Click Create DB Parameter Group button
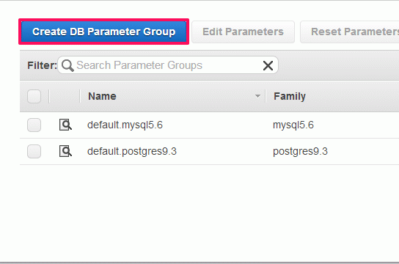Image resolution: width=399 pixels, height=264 pixels. [103, 32]
